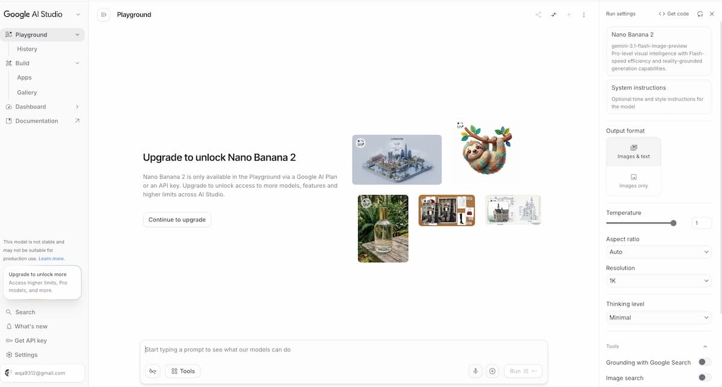The height and width of the screenshot is (387, 722).
Task: Close the Run settings panel
Action: (x=712, y=14)
